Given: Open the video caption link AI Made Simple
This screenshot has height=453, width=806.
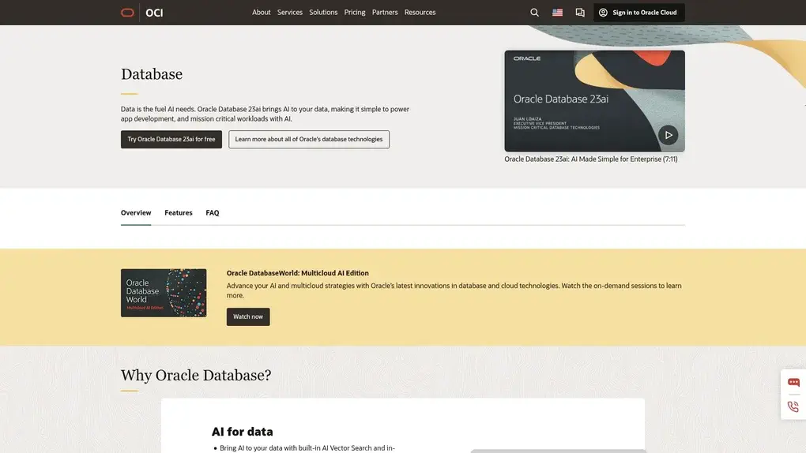Looking at the screenshot, I should pos(590,159).
